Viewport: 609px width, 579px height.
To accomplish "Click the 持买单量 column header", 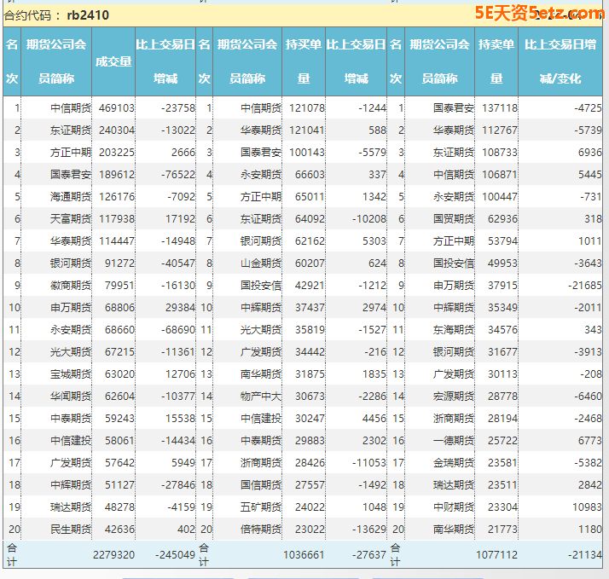I will (303, 61).
